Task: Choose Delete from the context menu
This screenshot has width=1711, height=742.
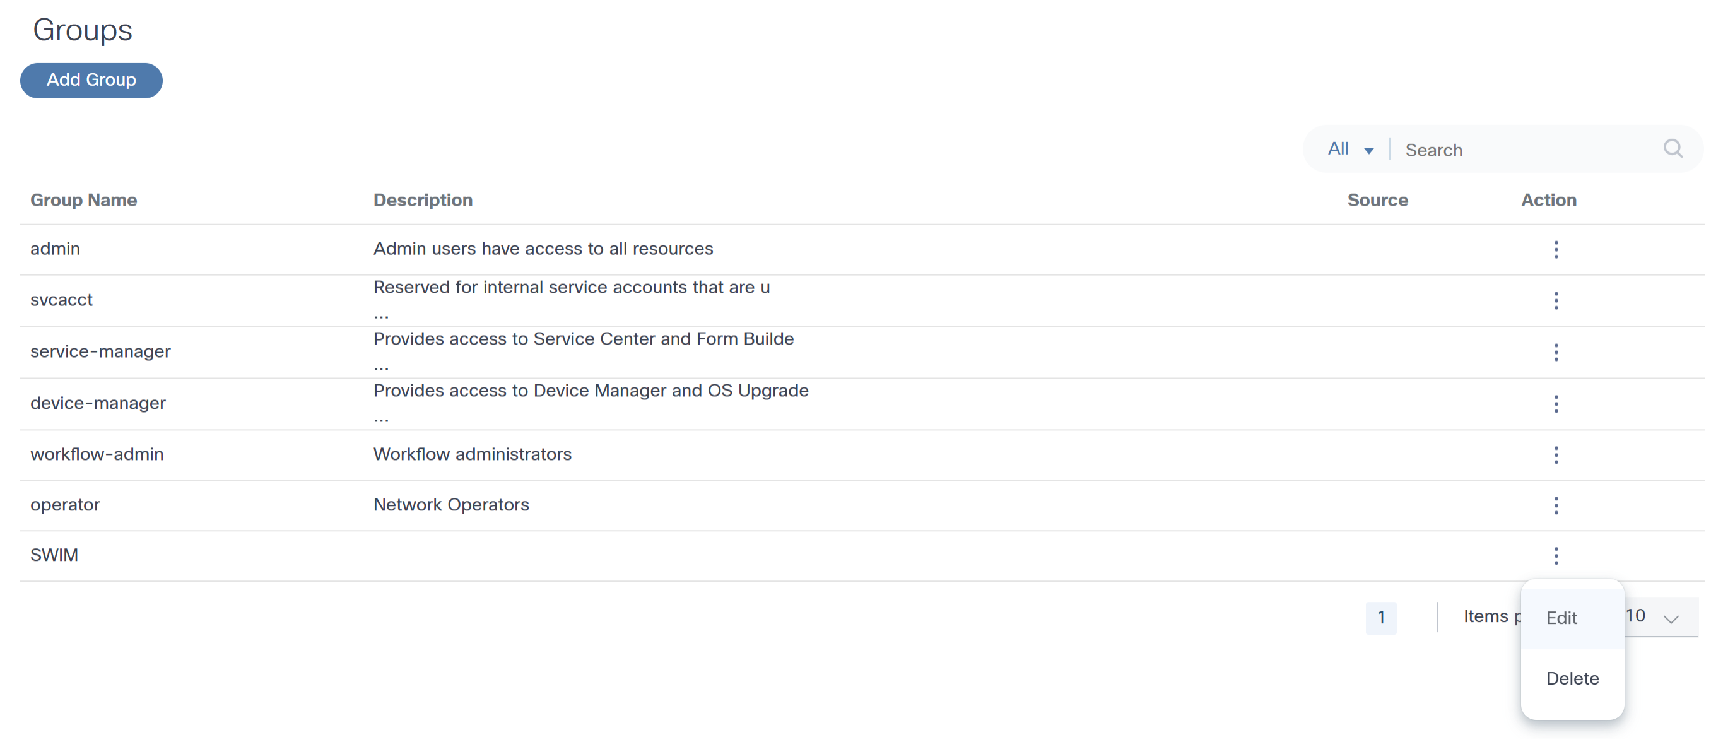Action: click(x=1572, y=678)
